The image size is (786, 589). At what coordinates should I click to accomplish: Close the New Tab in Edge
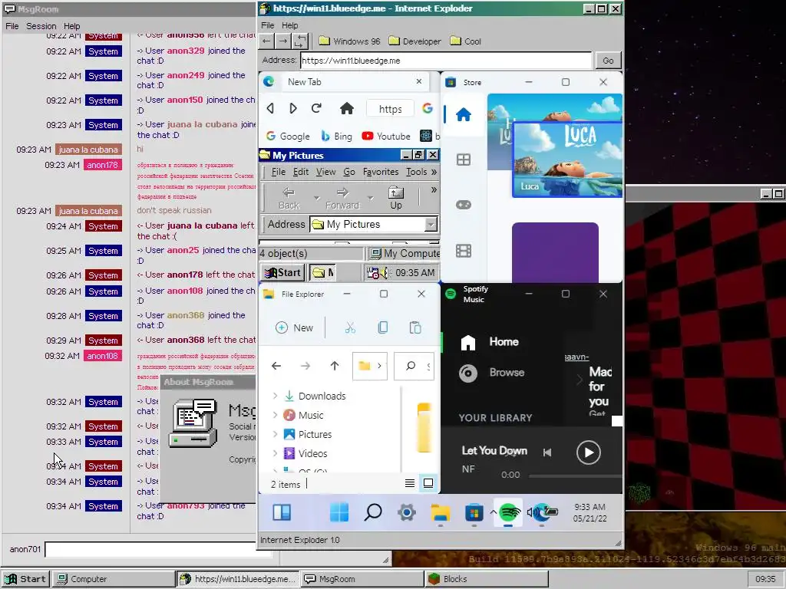pos(419,81)
